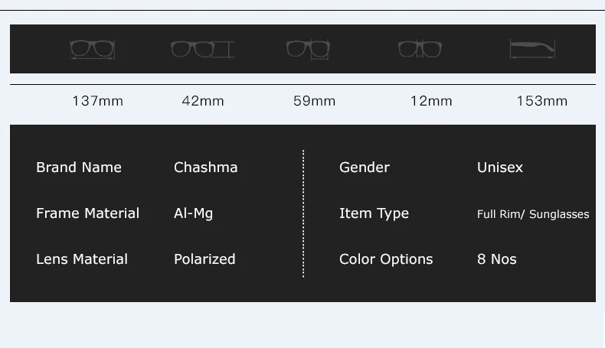605x348 pixels.
Task: Click the Polarized lens material value
Action: [204, 259]
